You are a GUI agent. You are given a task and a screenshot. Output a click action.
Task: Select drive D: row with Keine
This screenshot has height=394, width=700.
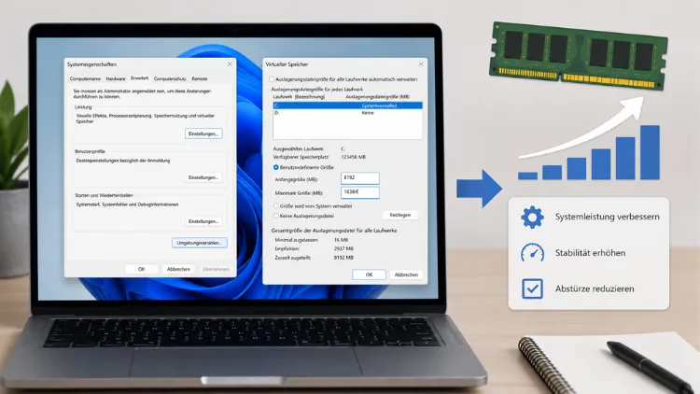point(348,113)
